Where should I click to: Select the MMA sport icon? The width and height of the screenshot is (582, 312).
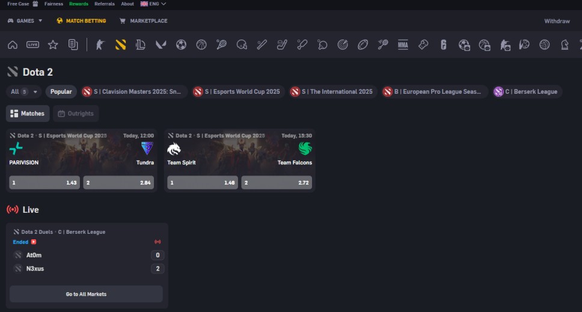(403, 45)
